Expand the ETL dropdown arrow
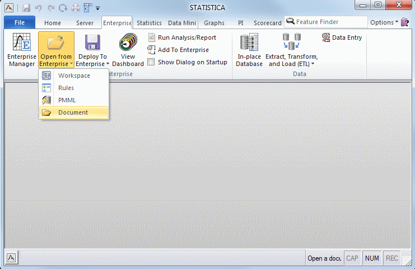415x269 pixels. (x=313, y=64)
